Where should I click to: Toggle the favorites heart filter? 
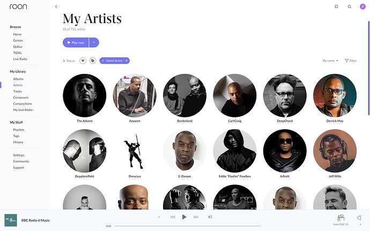pyautogui.click(x=83, y=61)
